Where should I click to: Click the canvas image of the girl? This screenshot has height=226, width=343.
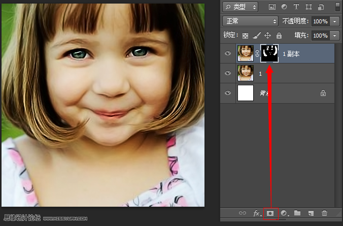pyautogui.click(x=103, y=105)
